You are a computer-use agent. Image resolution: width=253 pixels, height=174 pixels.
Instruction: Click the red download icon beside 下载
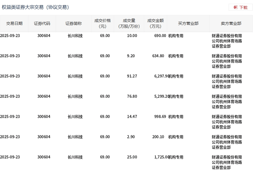tap(236, 7)
